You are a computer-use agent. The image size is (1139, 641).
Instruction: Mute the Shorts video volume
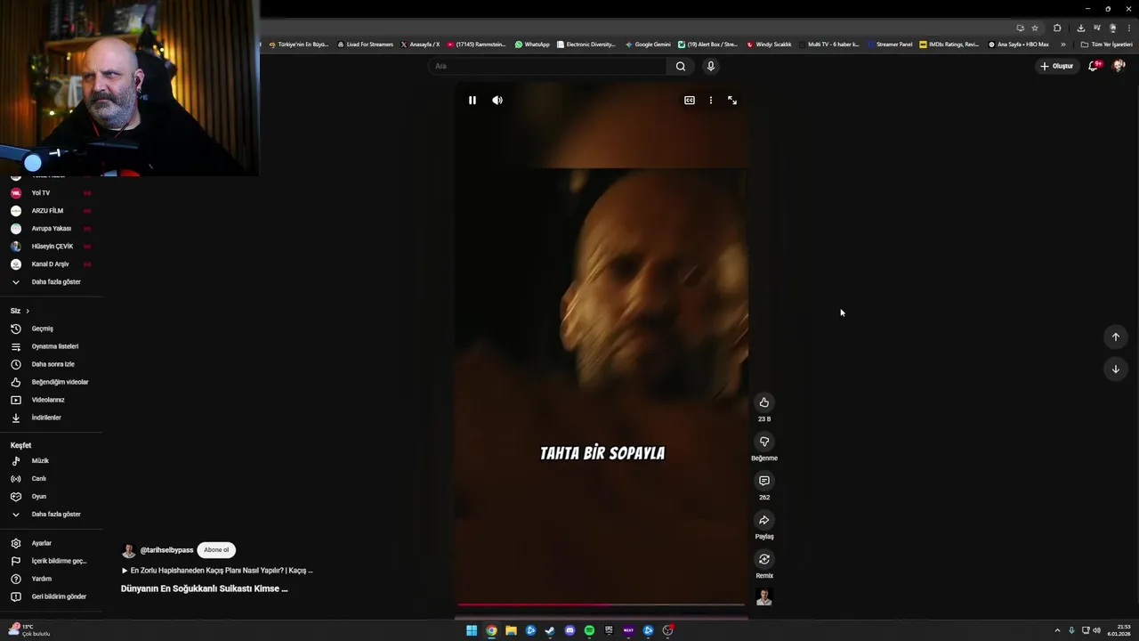pyautogui.click(x=497, y=101)
